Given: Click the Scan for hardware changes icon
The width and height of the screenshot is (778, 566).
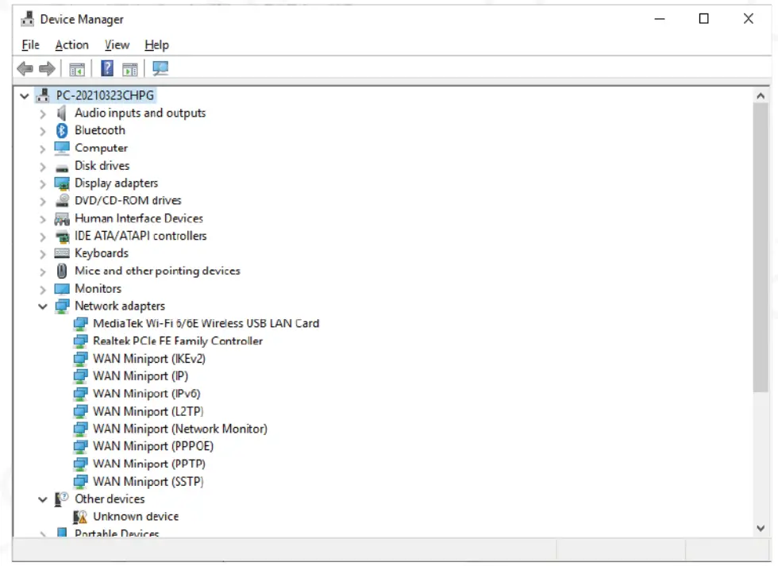Looking at the screenshot, I should point(160,68).
